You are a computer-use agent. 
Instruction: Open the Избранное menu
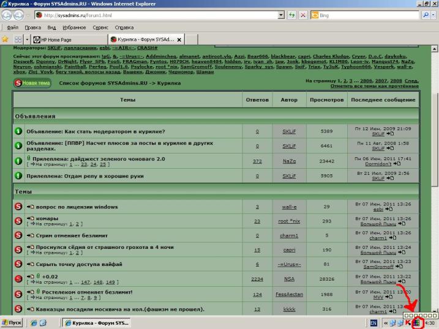click(74, 28)
